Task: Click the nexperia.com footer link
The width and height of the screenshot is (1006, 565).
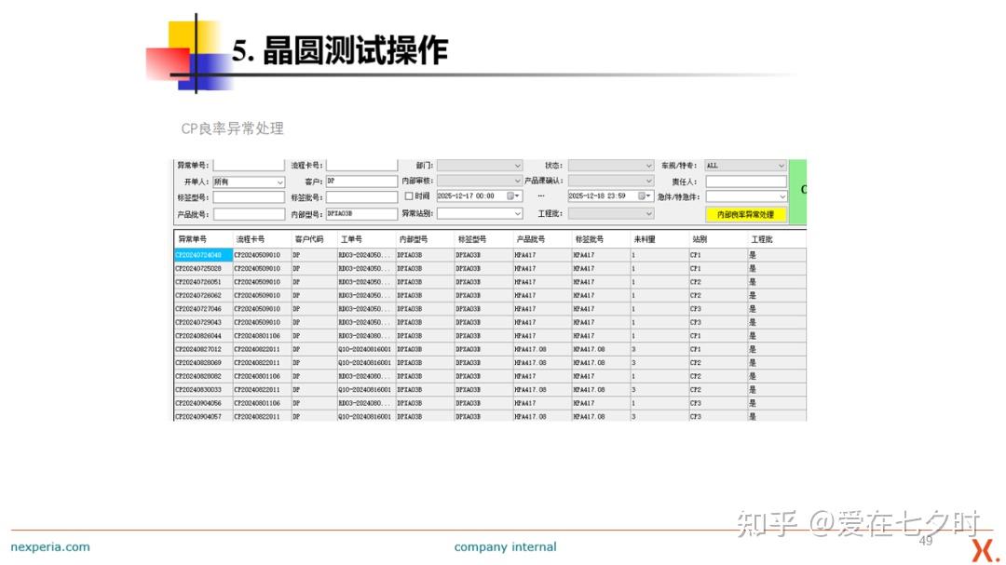Action: [50, 547]
